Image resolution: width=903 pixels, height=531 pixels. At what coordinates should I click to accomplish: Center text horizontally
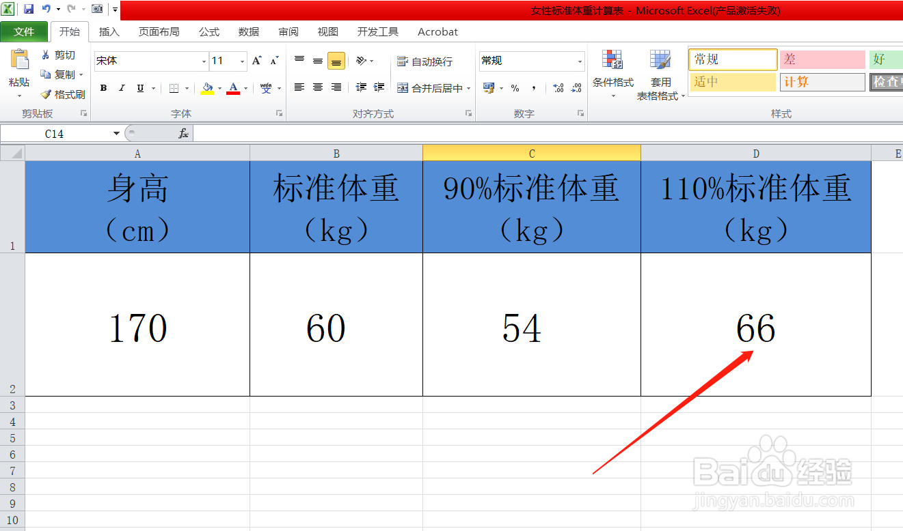pos(318,87)
